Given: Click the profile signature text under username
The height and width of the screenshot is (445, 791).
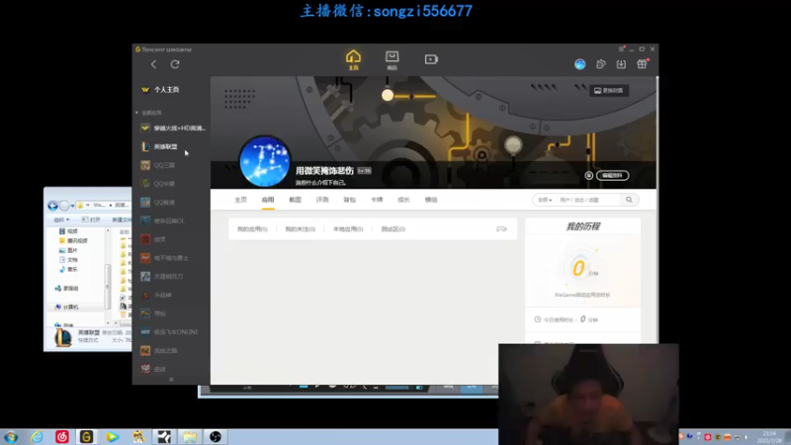Looking at the screenshot, I should [x=320, y=183].
